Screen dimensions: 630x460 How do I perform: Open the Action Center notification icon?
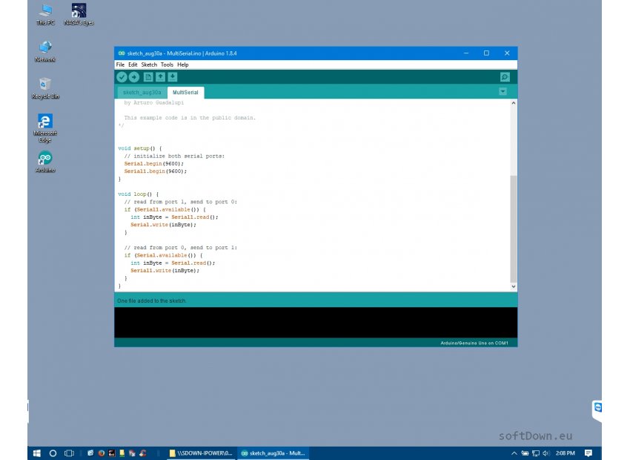[x=588, y=453]
